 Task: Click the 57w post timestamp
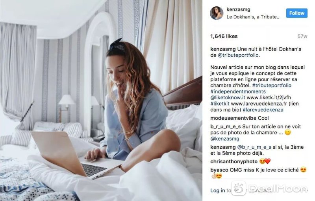click(x=302, y=36)
